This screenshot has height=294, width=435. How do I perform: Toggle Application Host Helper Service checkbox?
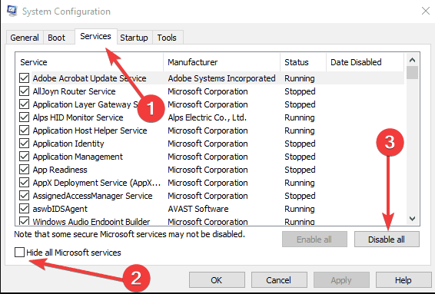click(x=24, y=130)
